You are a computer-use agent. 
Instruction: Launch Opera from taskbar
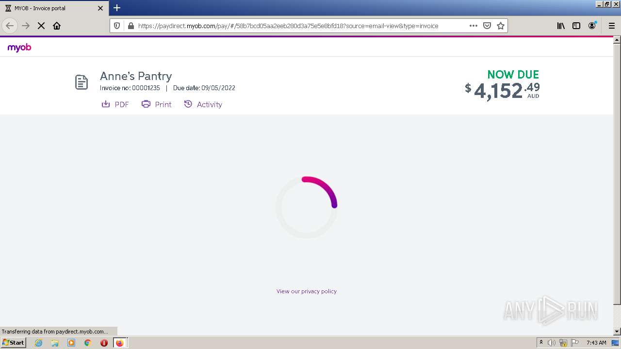pyautogui.click(x=104, y=343)
